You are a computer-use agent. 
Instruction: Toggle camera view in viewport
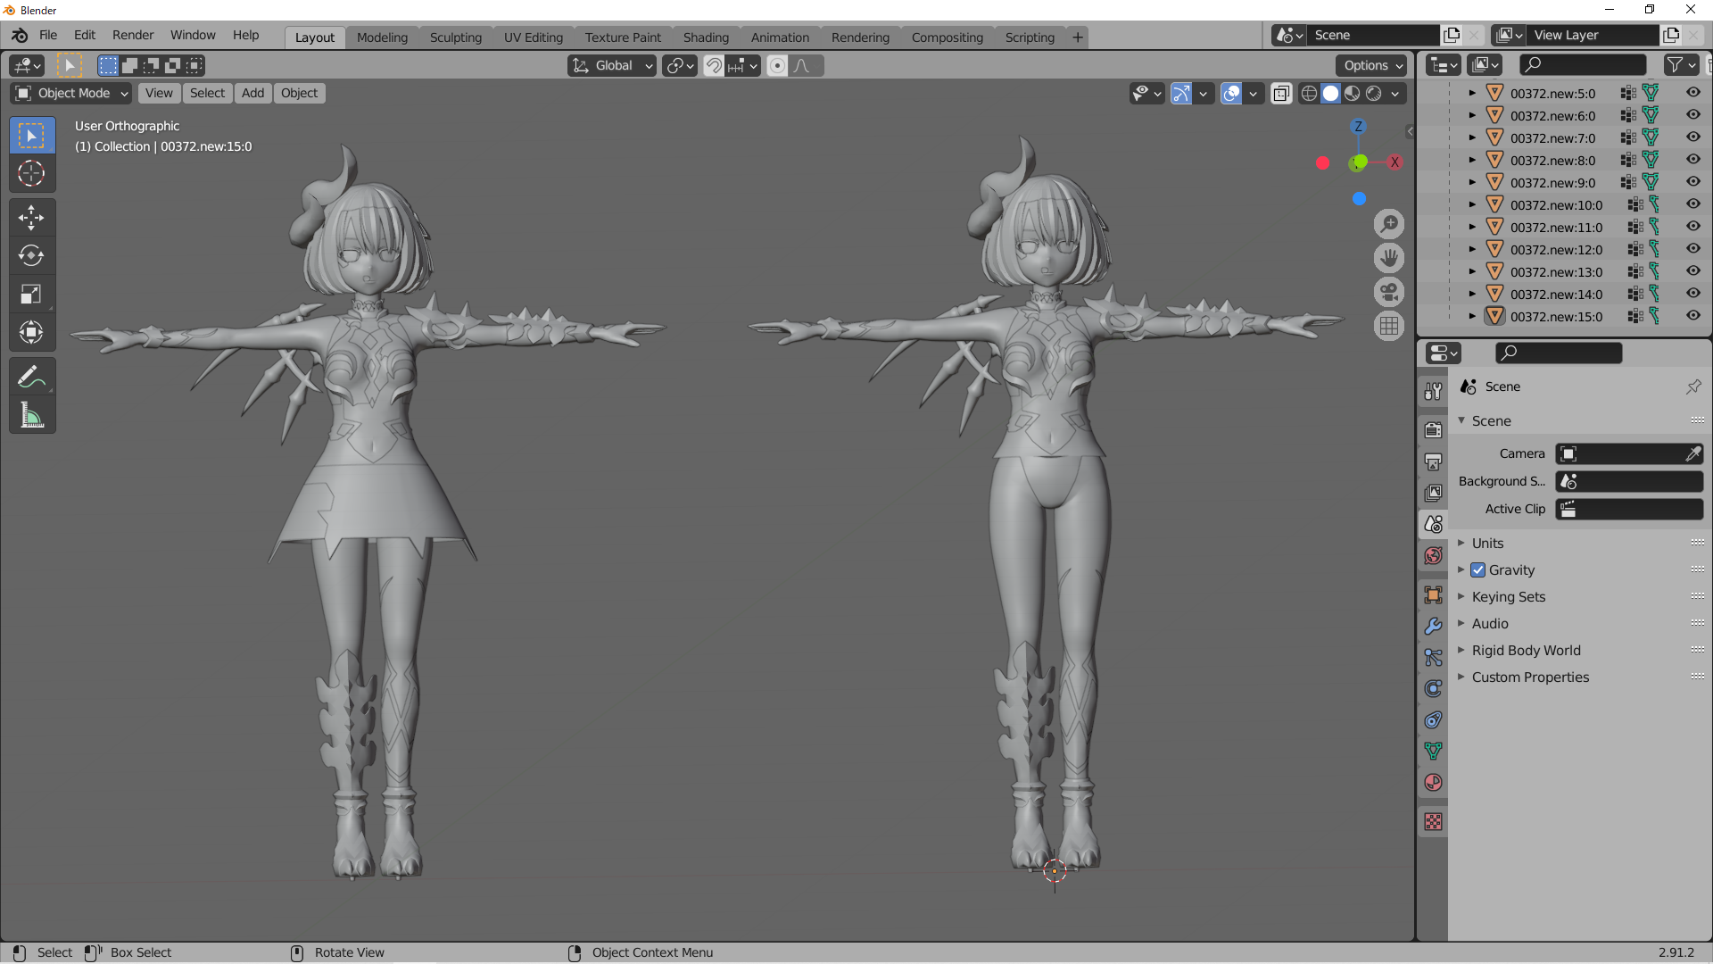[1388, 293]
